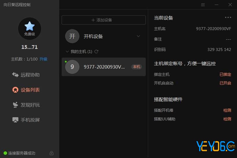The image size is (237, 158).
Task: Click the 主机名 field label
Action: click(160, 29)
